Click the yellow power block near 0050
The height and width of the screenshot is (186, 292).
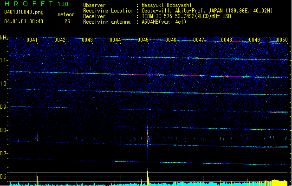tap(279, 183)
